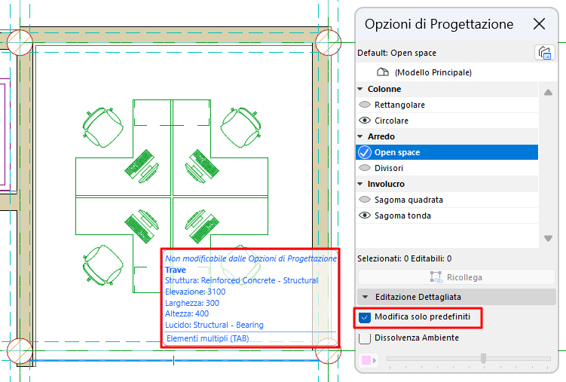Select the Open space row

[447, 152]
